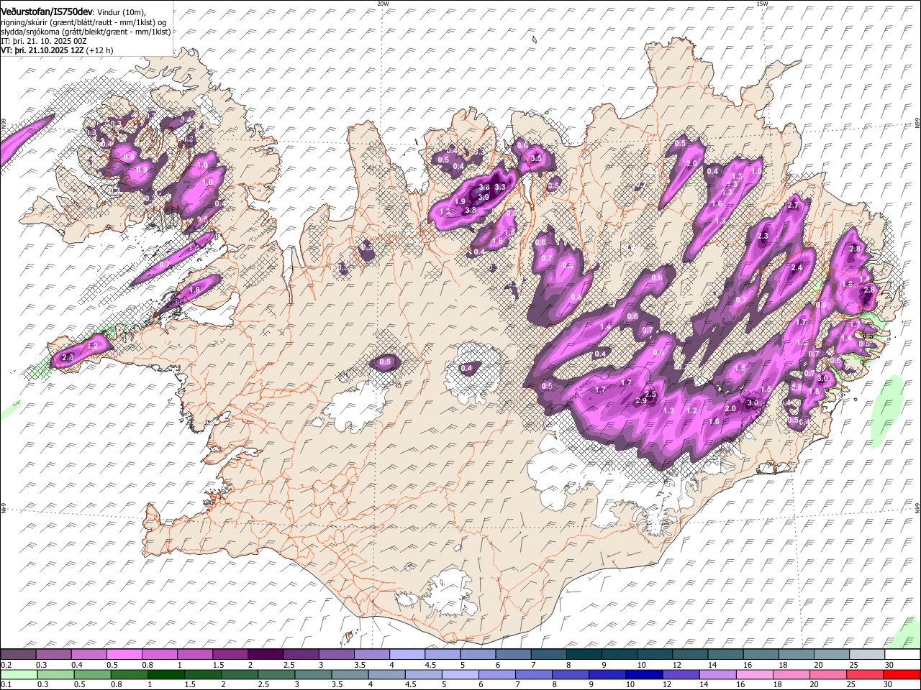Screen dimensions: 921x690
Task: Click the 15W longitude label
Action: pos(762,3)
